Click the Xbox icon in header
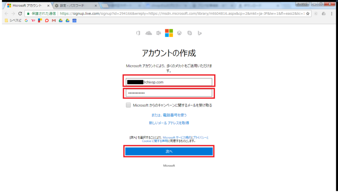The width and height of the screenshot is (338, 193). click(x=179, y=33)
